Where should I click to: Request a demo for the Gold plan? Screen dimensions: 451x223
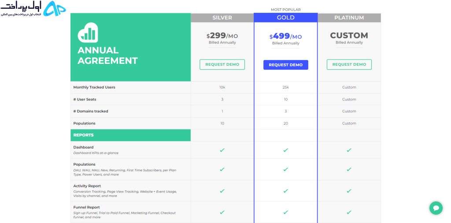pyautogui.click(x=285, y=65)
